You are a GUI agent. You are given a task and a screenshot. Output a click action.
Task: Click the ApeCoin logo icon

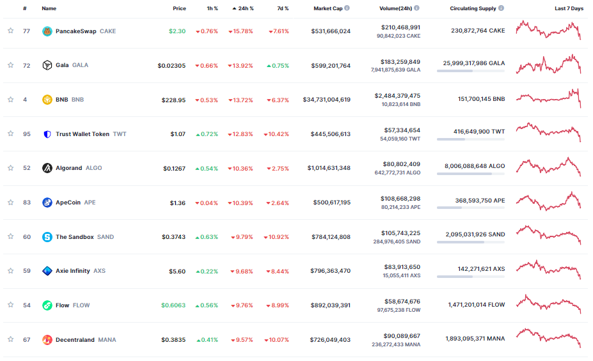[47, 203]
